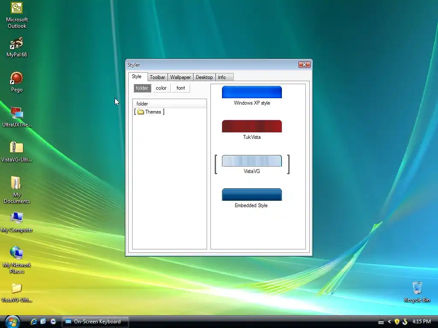Click the VistaVG label text
Image resolution: width=438 pixels, height=328 pixels.
(x=252, y=171)
